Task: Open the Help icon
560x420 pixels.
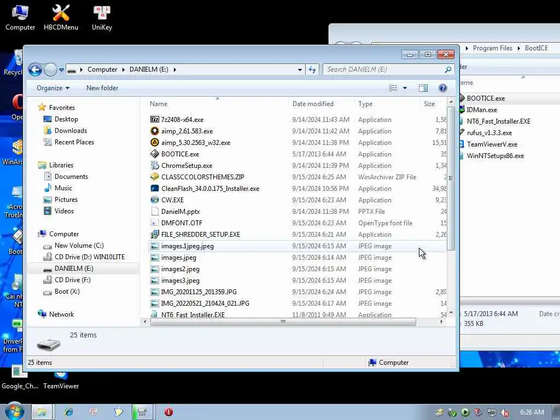Action: click(442, 88)
